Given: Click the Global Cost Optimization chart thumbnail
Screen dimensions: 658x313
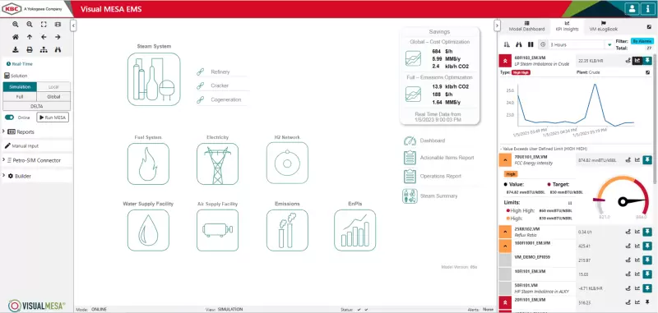Looking at the screenshot, I should (x=413, y=58).
